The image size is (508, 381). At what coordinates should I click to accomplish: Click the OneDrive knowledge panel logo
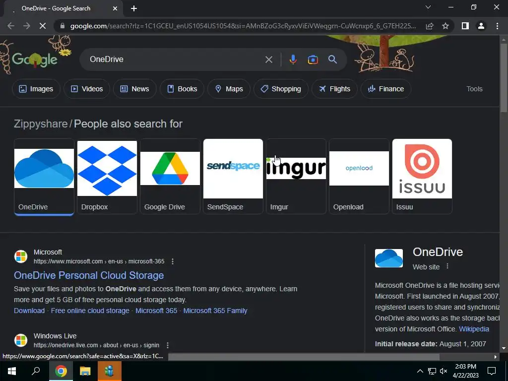point(389,258)
